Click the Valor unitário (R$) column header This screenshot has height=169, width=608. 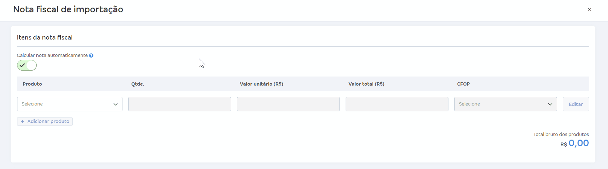[262, 84]
